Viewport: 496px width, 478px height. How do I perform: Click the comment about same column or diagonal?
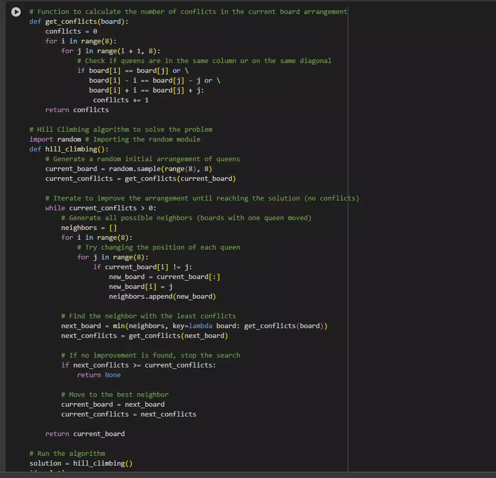[x=204, y=61]
